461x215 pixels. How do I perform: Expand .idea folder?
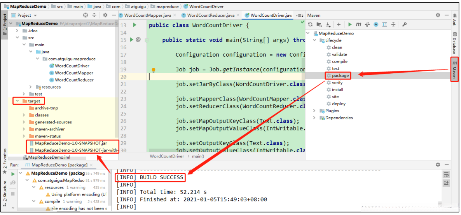point(17,31)
